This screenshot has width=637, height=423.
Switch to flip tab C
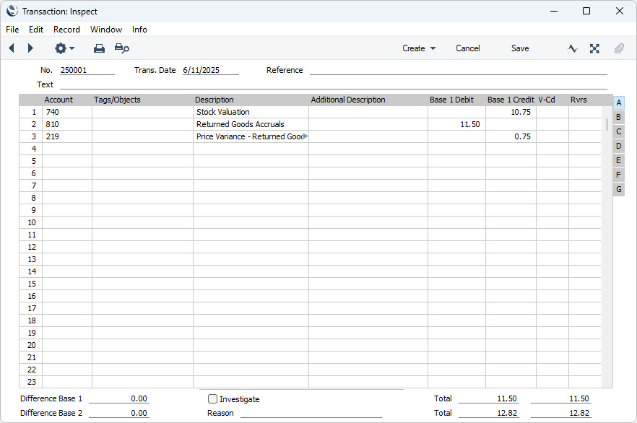pos(619,131)
